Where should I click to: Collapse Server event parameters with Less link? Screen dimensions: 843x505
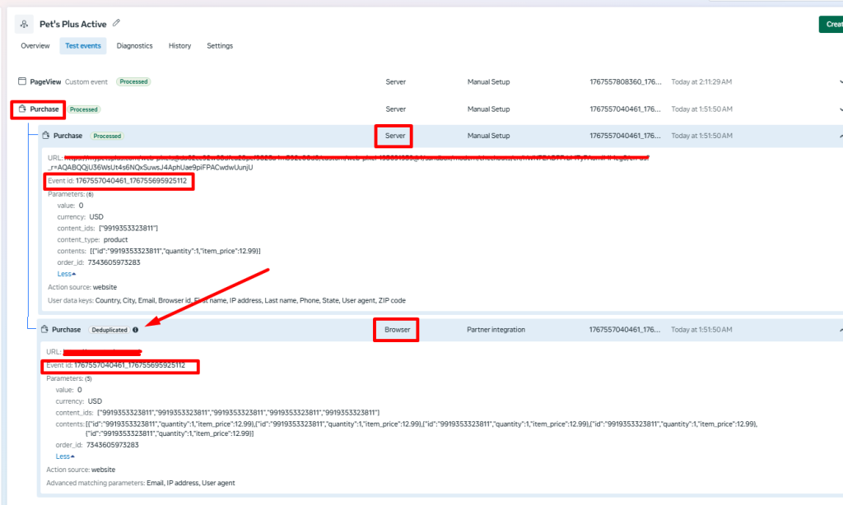[x=66, y=274]
